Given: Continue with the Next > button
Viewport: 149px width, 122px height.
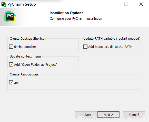Looking at the screenshot, I should click(108, 115).
